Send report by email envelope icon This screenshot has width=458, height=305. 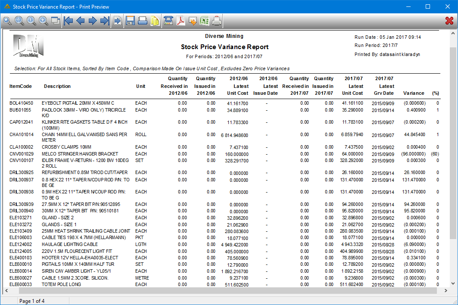(193, 21)
